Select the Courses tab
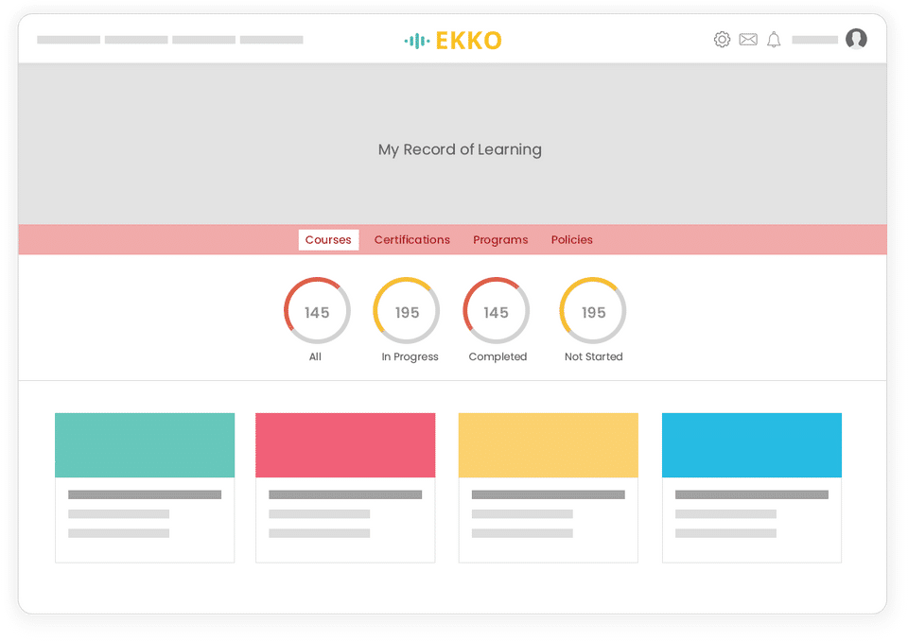This screenshot has height=641, width=908. [x=328, y=240]
